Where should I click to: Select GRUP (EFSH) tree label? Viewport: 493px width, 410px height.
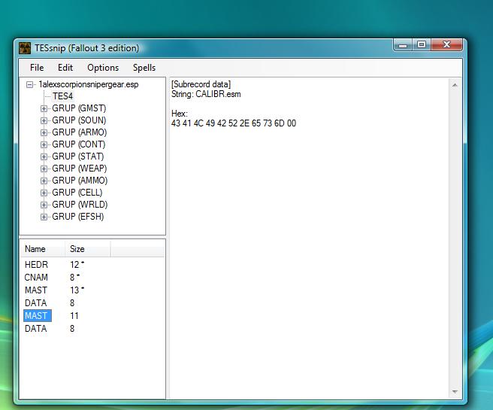coord(77,217)
